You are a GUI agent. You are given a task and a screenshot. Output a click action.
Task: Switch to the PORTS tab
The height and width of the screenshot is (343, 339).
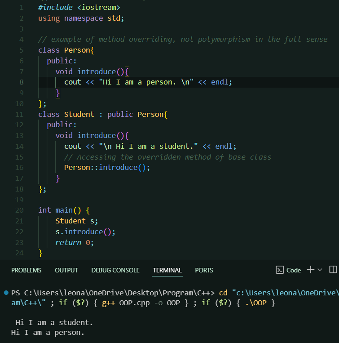[x=204, y=270]
